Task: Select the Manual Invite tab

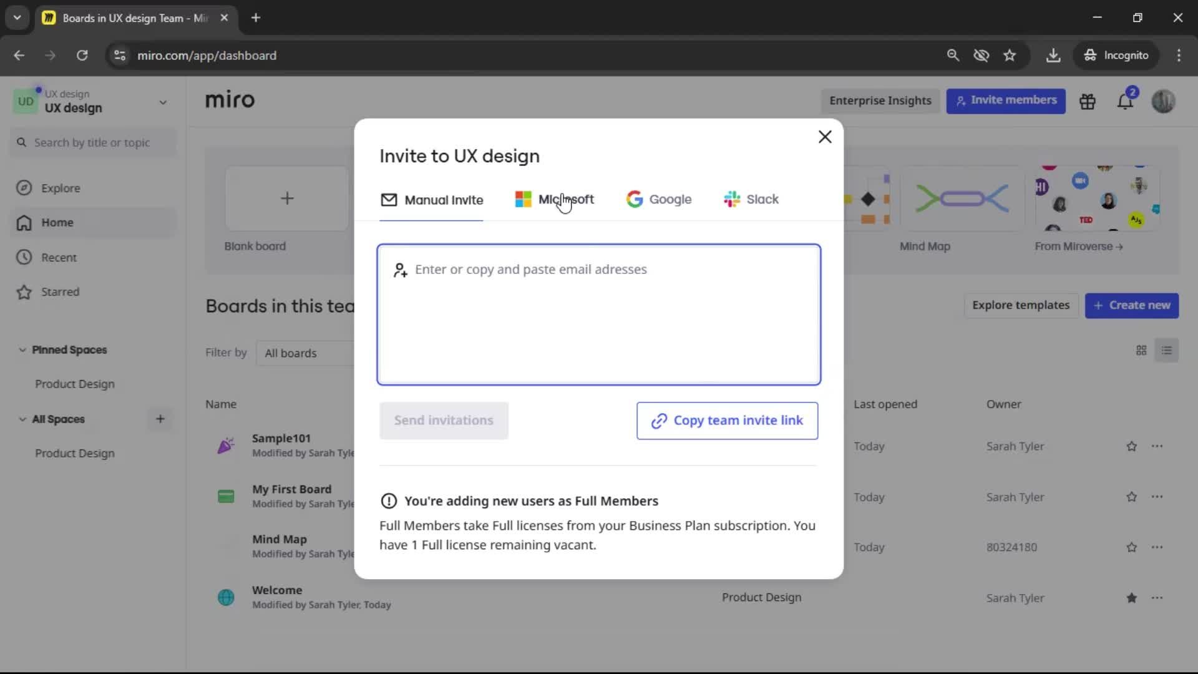Action: coord(432,200)
